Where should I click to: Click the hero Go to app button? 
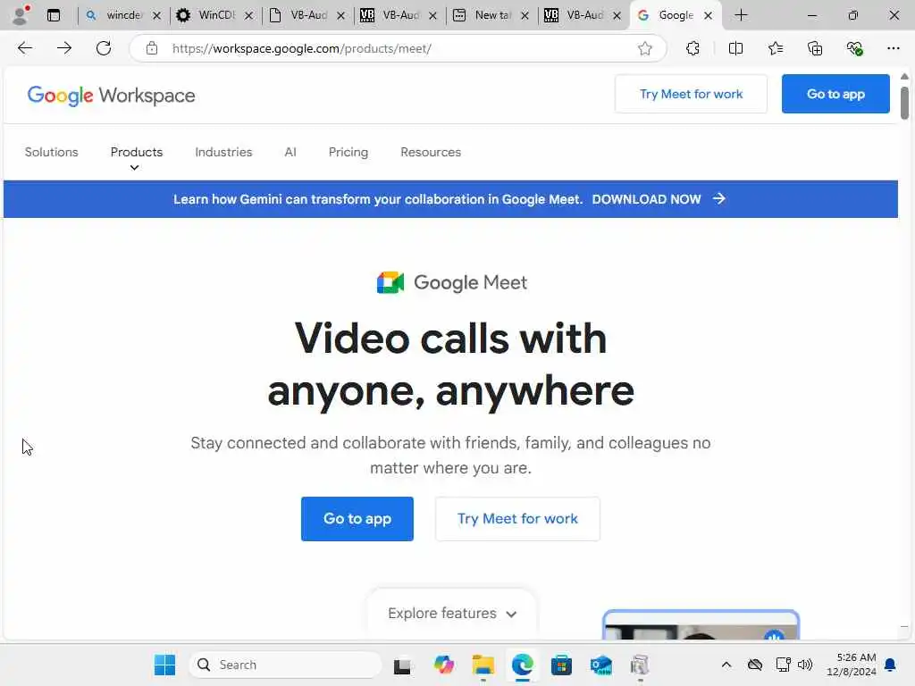point(357,519)
